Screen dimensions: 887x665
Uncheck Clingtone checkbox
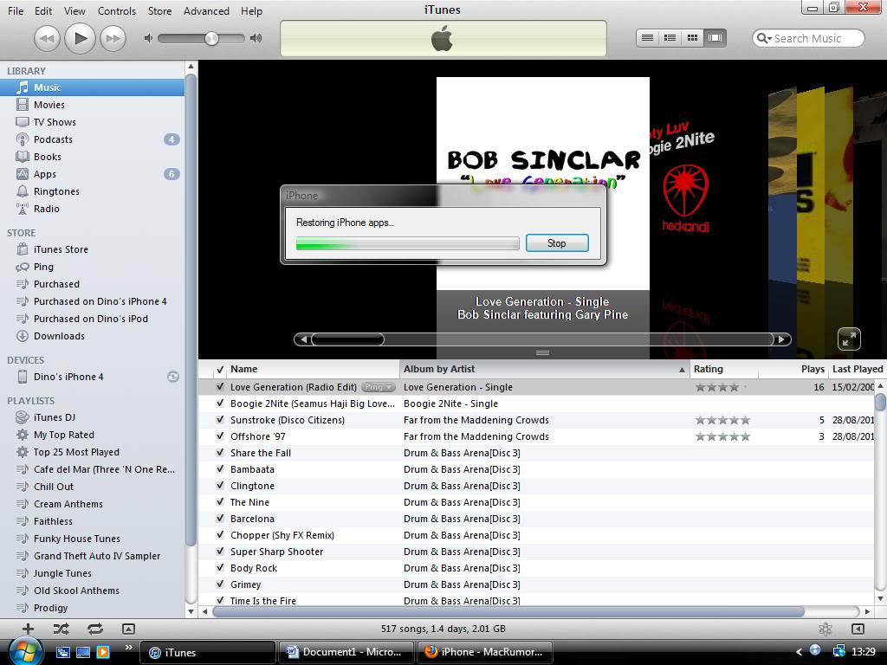pos(220,486)
